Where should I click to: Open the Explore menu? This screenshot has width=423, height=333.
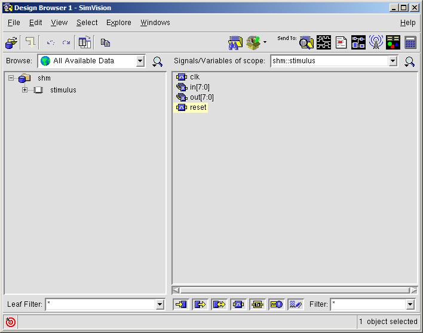(x=119, y=23)
